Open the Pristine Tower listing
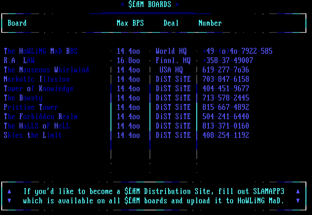This screenshot has height=215, width=312. click(31, 107)
